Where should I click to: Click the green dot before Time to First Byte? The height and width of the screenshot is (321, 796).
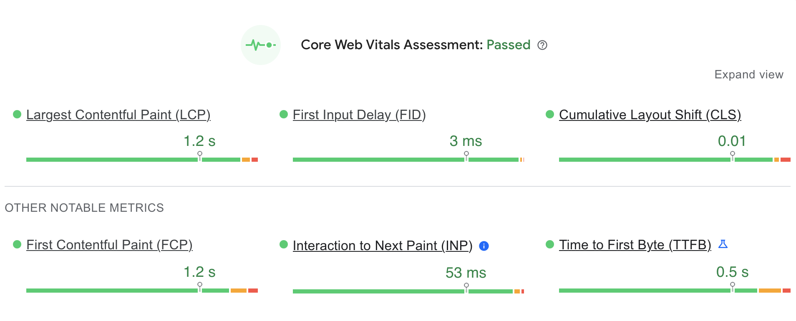click(x=550, y=244)
